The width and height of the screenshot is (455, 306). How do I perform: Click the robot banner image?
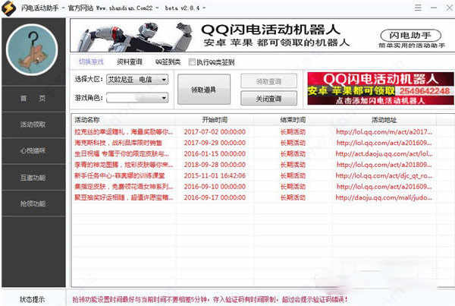[x=135, y=36]
